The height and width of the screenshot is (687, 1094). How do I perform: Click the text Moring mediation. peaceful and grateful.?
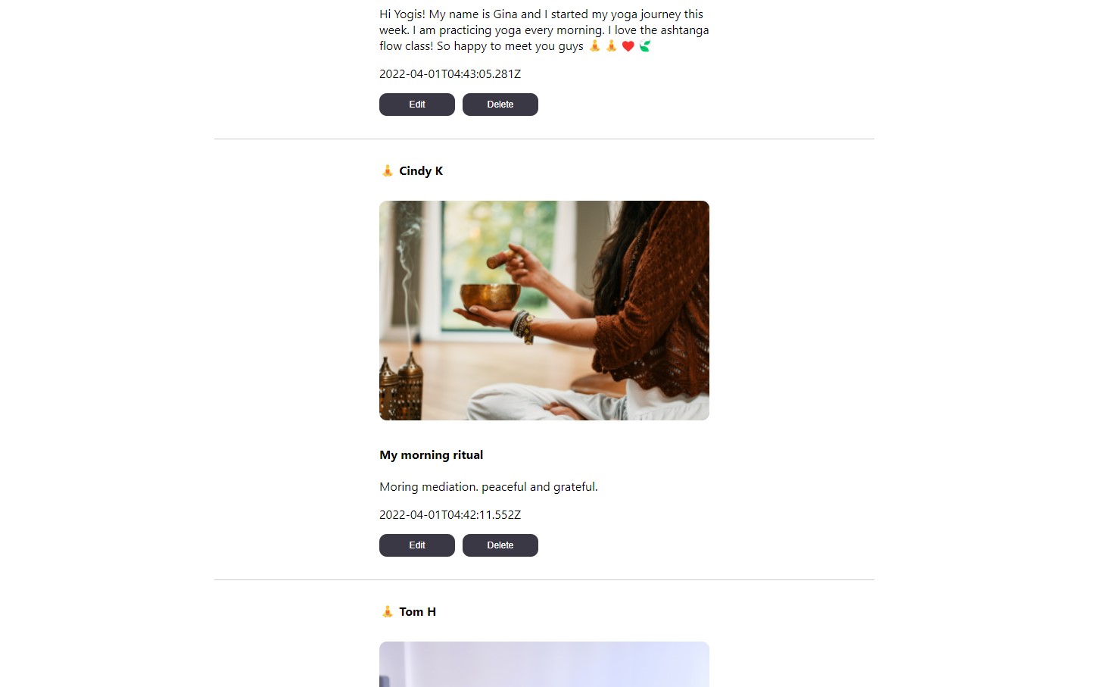pyautogui.click(x=488, y=486)
